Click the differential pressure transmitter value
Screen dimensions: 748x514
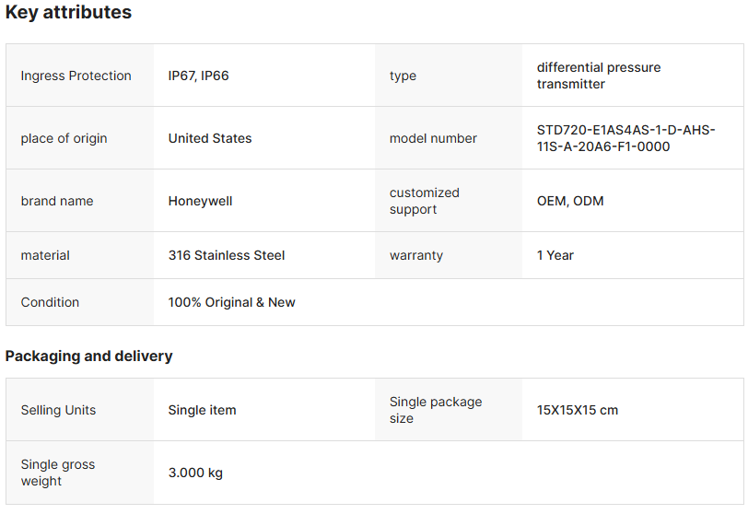tap(599, 76)
